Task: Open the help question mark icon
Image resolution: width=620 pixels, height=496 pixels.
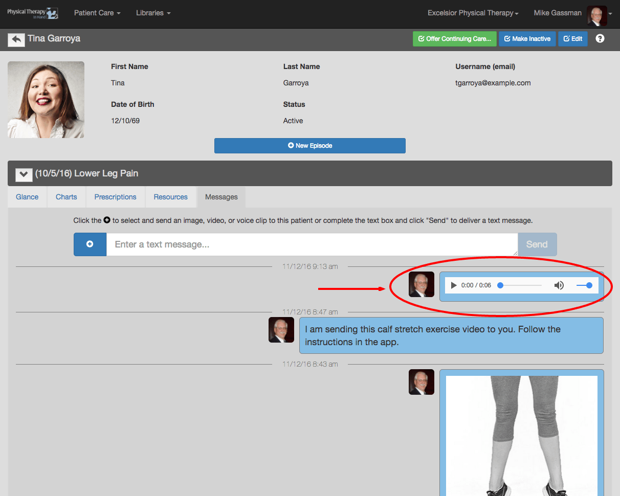Action: [600, 39]
